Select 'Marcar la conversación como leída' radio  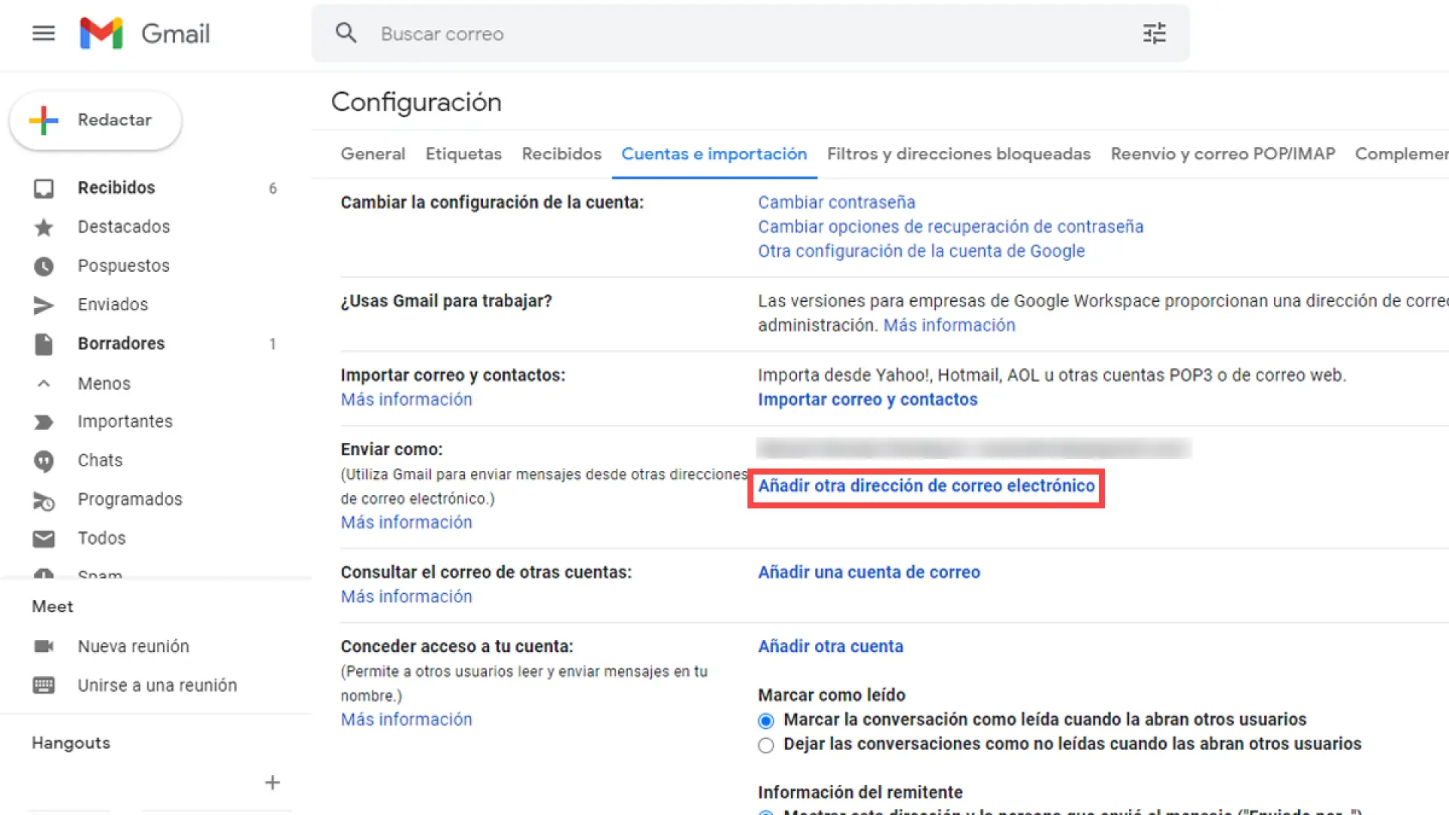click(x=766, y=721)
